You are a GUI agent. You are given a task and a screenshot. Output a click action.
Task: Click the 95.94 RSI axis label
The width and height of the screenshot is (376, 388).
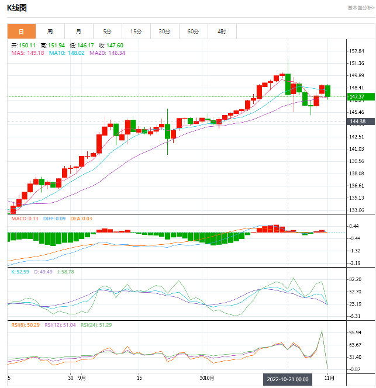pyautogui.click(x=355, y=332)
